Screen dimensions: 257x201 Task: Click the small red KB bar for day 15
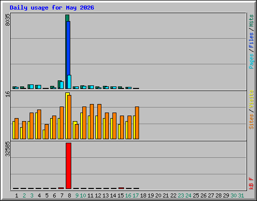(x=121, y=188)
